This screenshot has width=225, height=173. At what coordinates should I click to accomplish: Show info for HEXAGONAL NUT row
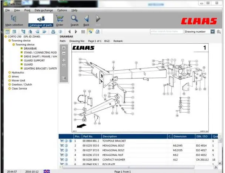point(66,154)
